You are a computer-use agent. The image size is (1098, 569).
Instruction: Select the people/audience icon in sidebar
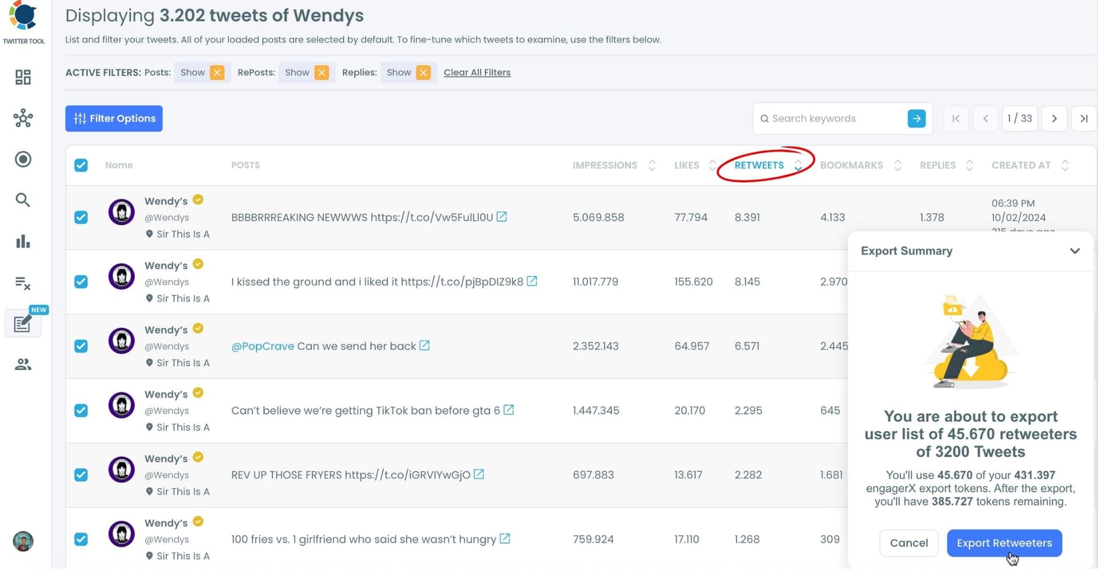tap(23, 364)
